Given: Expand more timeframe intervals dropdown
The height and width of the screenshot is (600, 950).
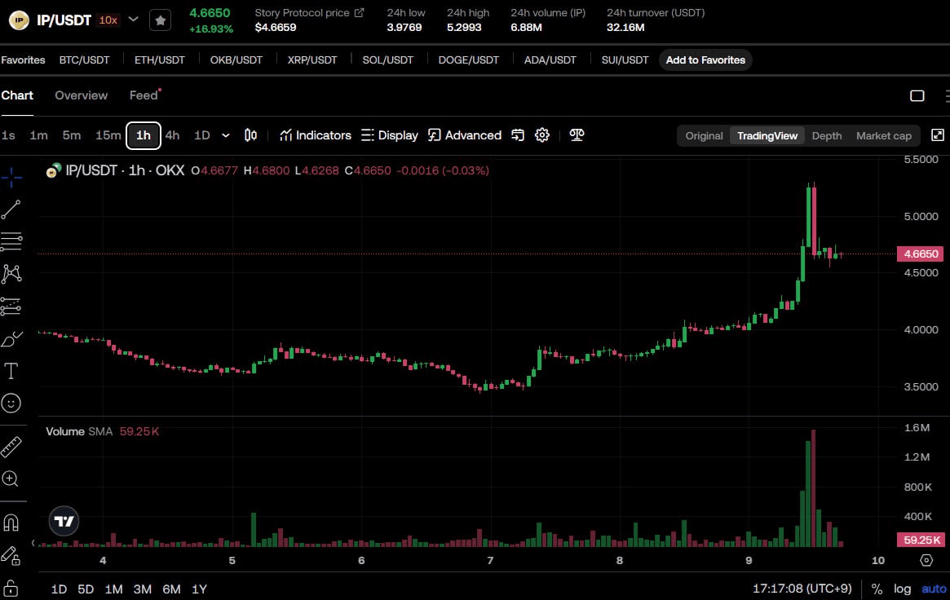Looking at the screenshot, I should point(225,135).
